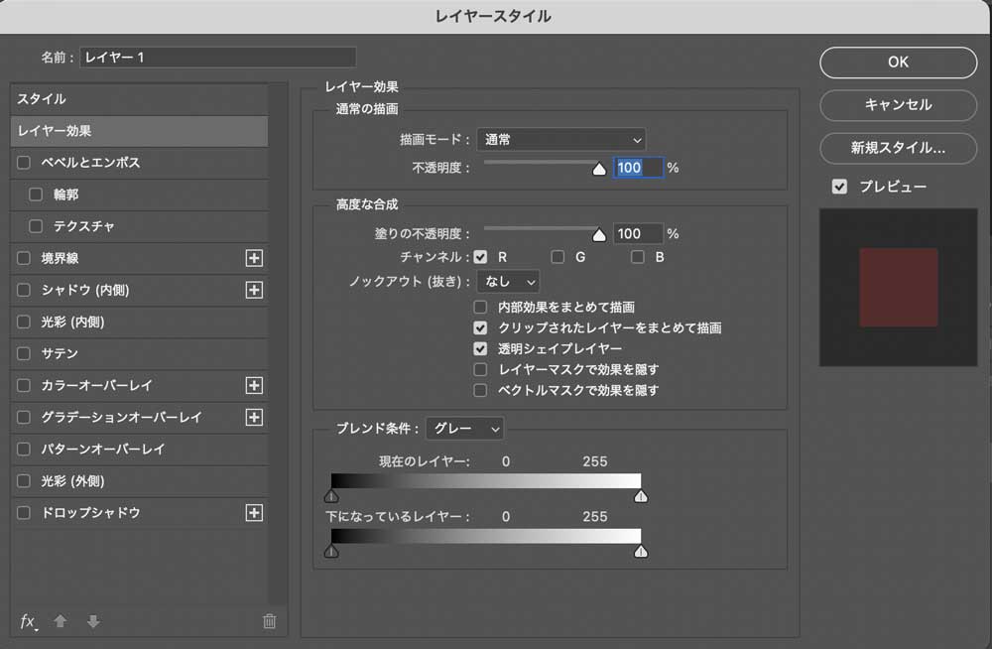Click the layer name input field

pyautogui.click(x=216, y=57)
